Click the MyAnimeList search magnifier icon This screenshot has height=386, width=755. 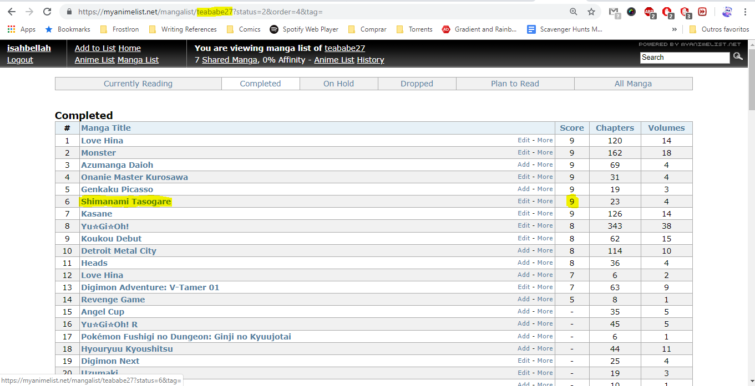[738, 56]
